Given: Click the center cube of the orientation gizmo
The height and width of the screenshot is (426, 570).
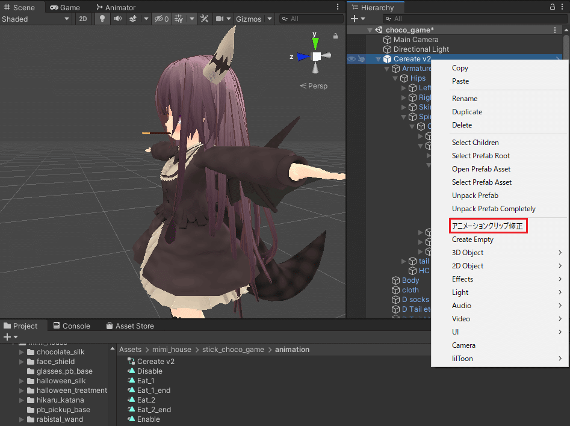Looking at the screenshot, I should click(317, 57).
